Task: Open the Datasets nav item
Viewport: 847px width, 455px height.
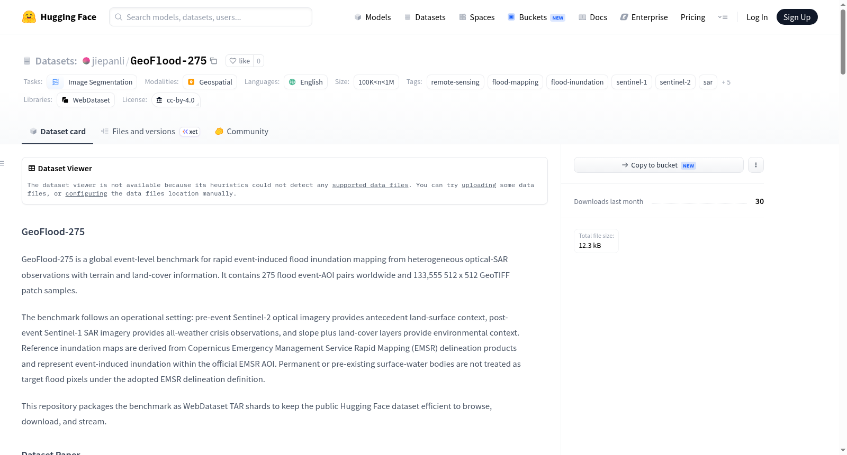Action: click(x=425, y=17)
